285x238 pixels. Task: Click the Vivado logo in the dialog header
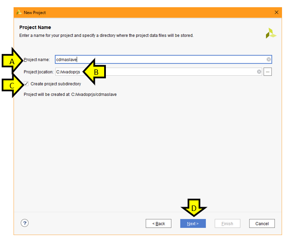pos(271,33)
